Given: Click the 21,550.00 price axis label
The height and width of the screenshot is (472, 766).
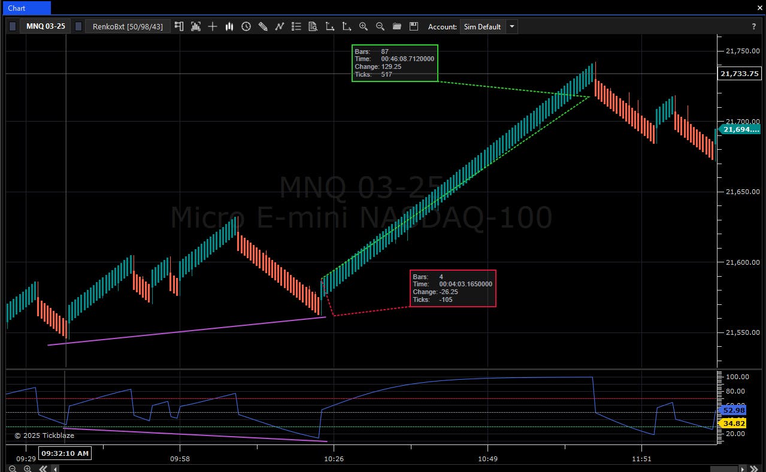Looking at the screenshot, I should (x=742, y=332).
